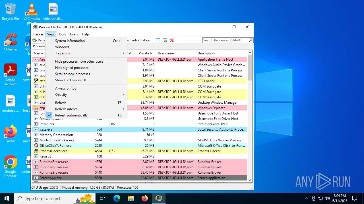Open the Help menu
The image size is (364, 204).
coord(85,34)
